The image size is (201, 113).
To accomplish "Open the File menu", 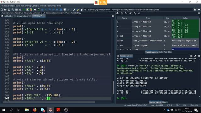I will tap(2, 6).
